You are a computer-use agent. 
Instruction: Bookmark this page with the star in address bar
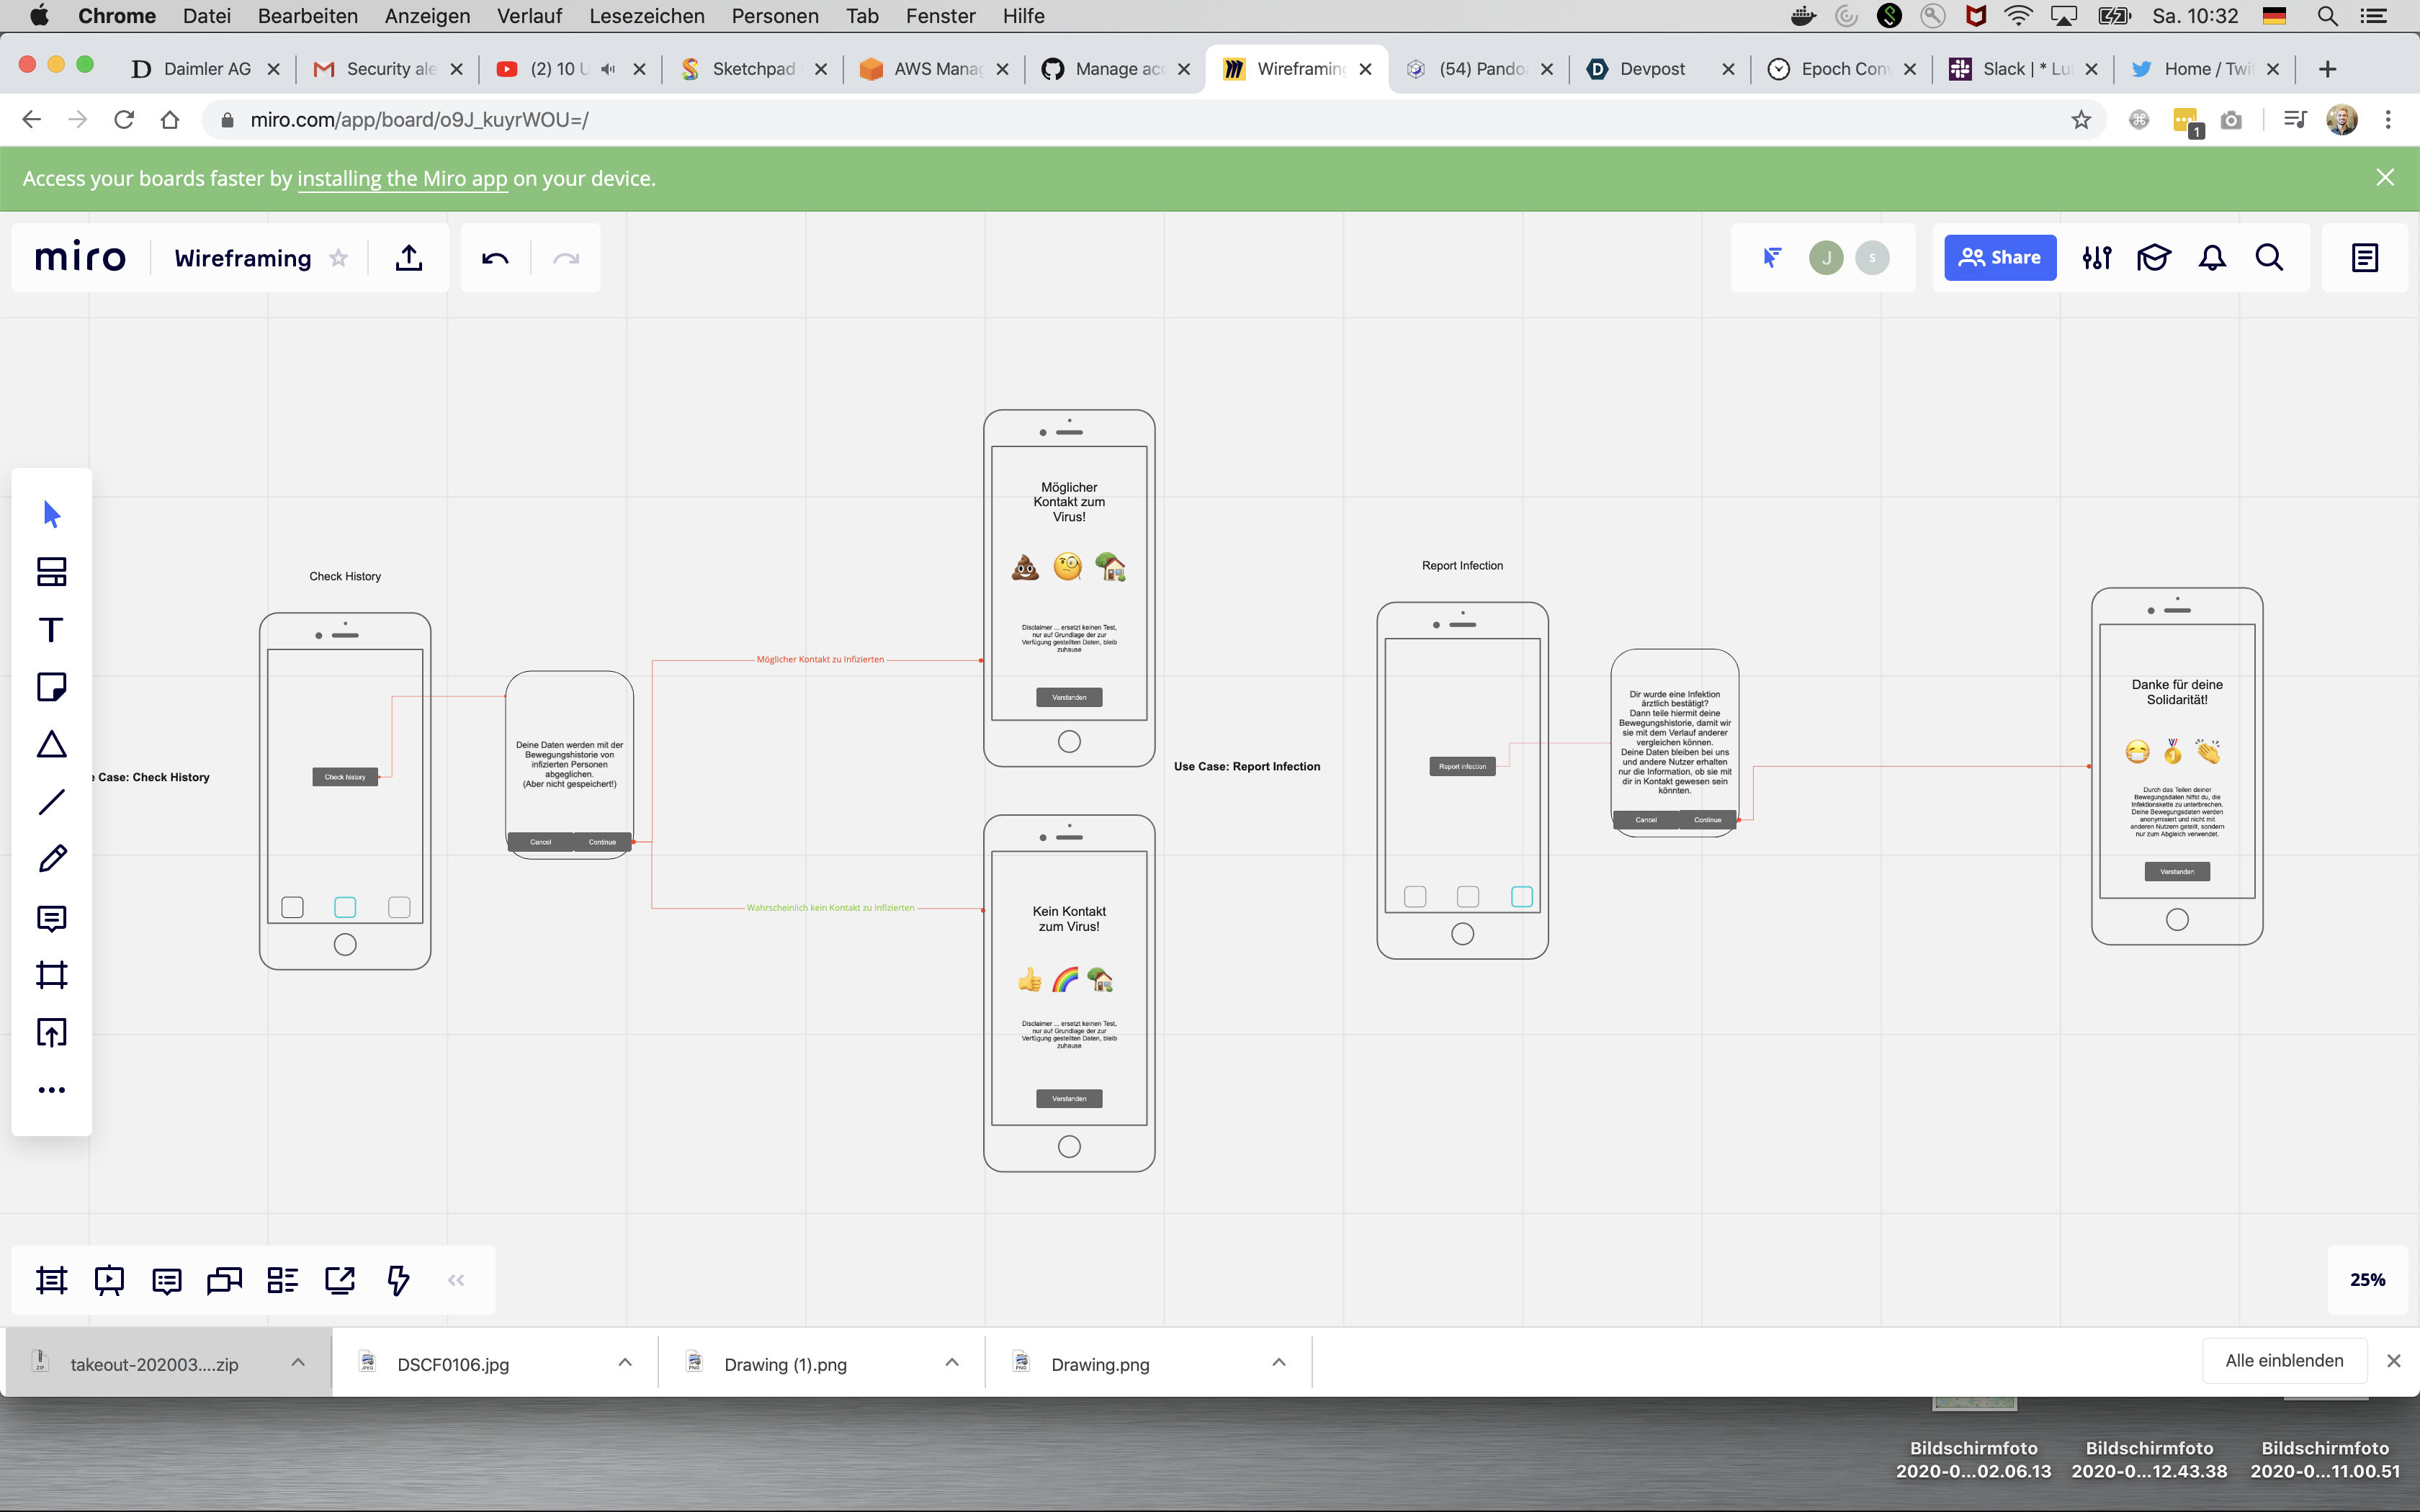point(2081,120)
